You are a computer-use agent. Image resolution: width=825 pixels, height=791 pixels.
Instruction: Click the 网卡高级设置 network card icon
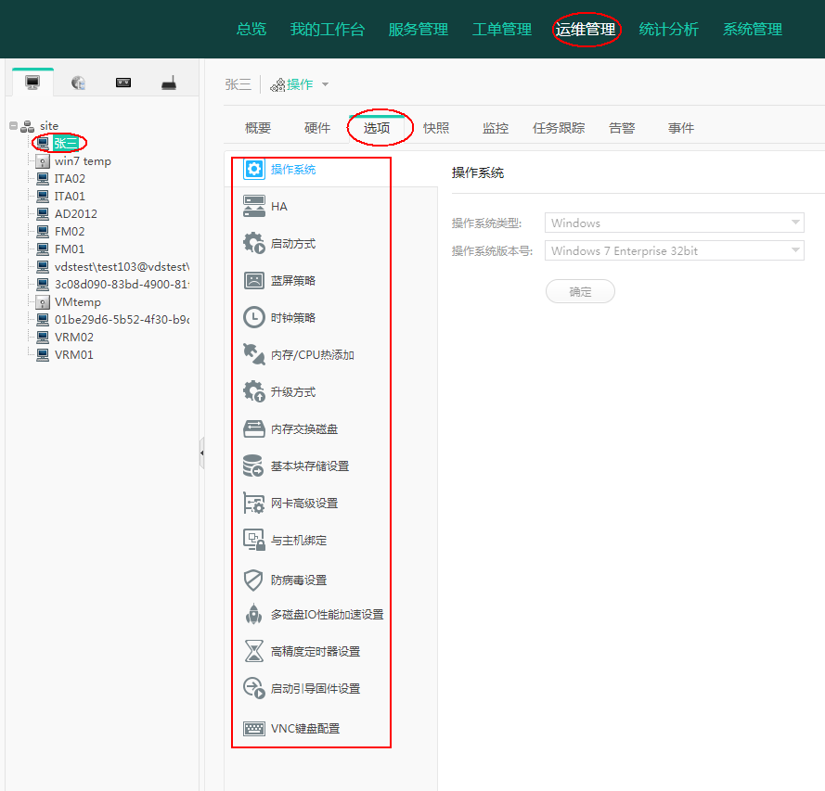click(254, 503)
